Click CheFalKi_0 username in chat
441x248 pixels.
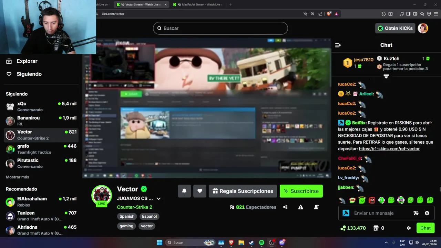[349, 158]
